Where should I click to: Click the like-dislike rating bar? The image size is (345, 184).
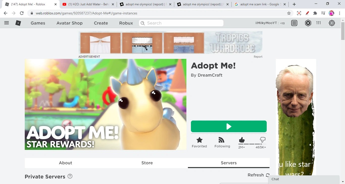coord(252,144)
